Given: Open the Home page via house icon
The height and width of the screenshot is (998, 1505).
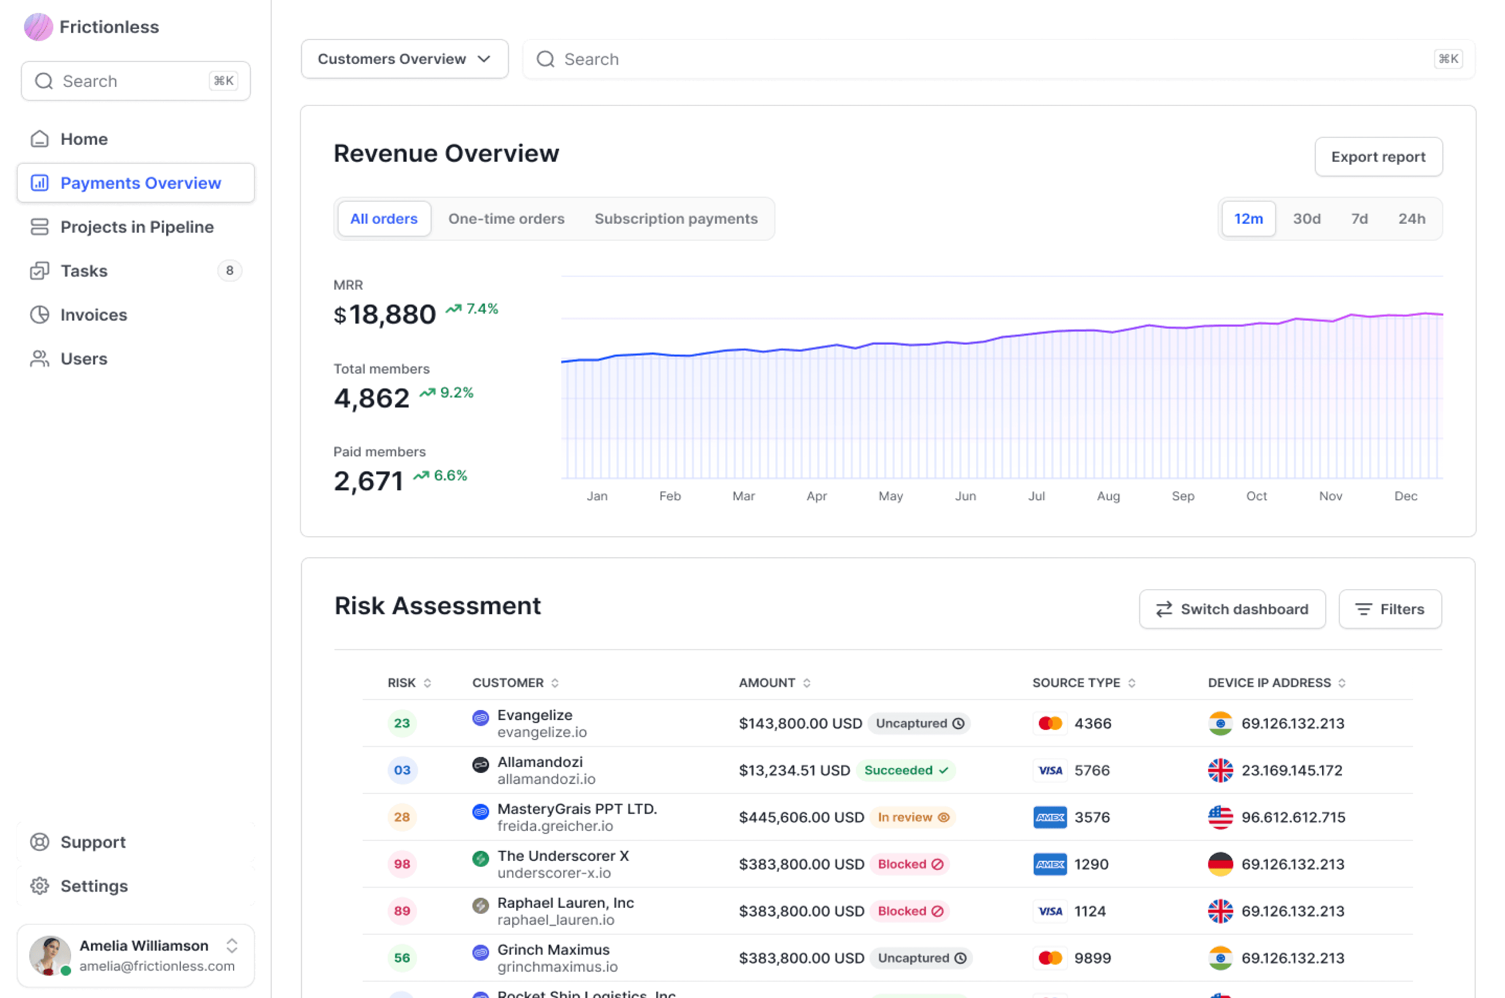Looking at the screenshot, I should click(x=39, y=139).
